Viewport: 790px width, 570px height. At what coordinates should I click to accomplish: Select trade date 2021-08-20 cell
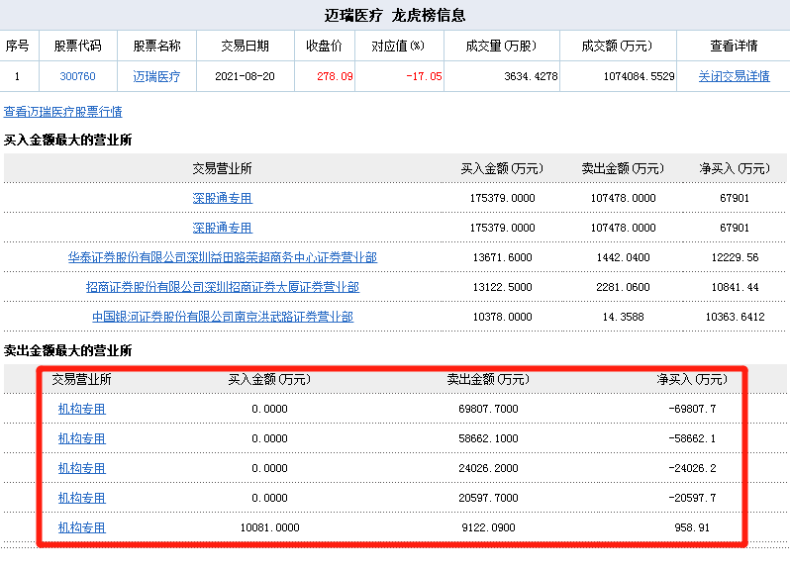pos(245,76)
